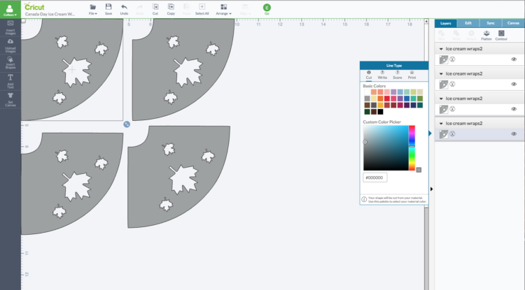Pick the bright red basic color swatch
The width and height of the screenshot is (525, 290).
386,99
